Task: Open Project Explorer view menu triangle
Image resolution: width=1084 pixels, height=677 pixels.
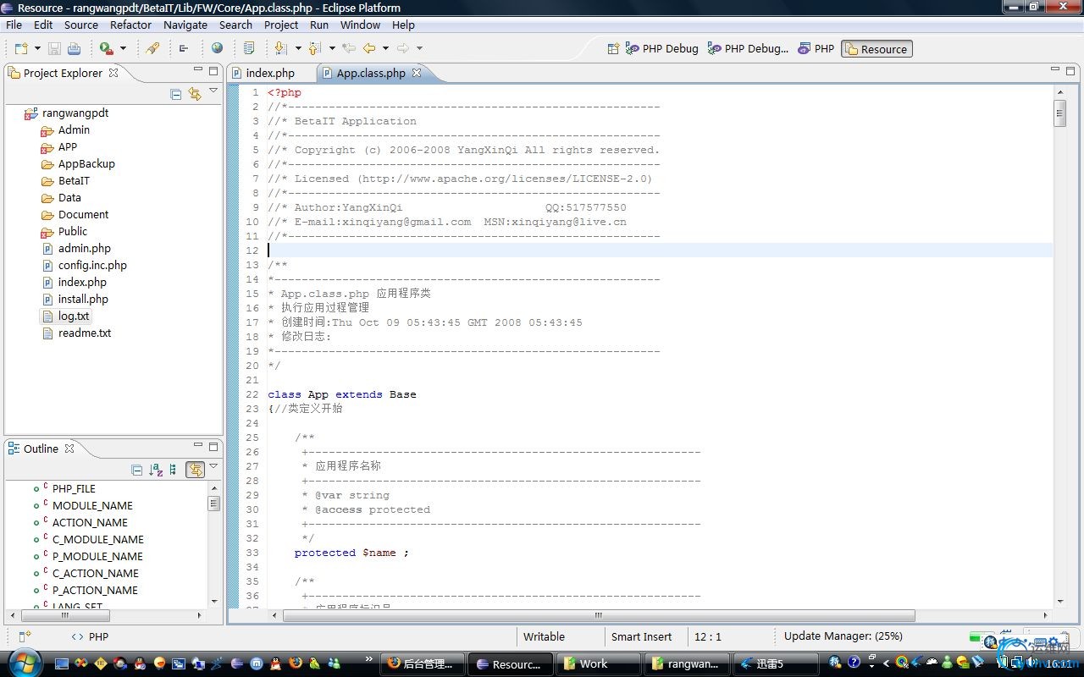Action: coord(213,91)
